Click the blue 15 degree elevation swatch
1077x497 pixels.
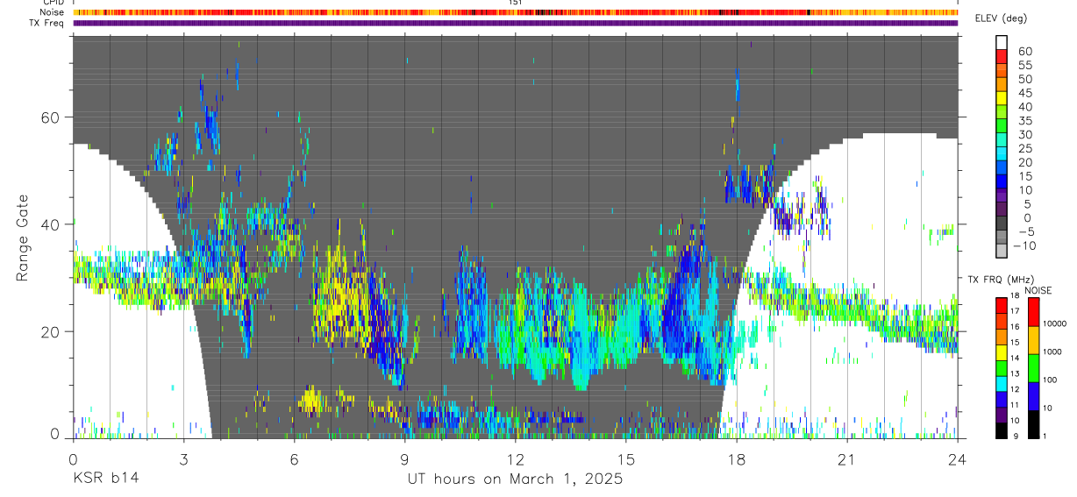point(1002,183)
